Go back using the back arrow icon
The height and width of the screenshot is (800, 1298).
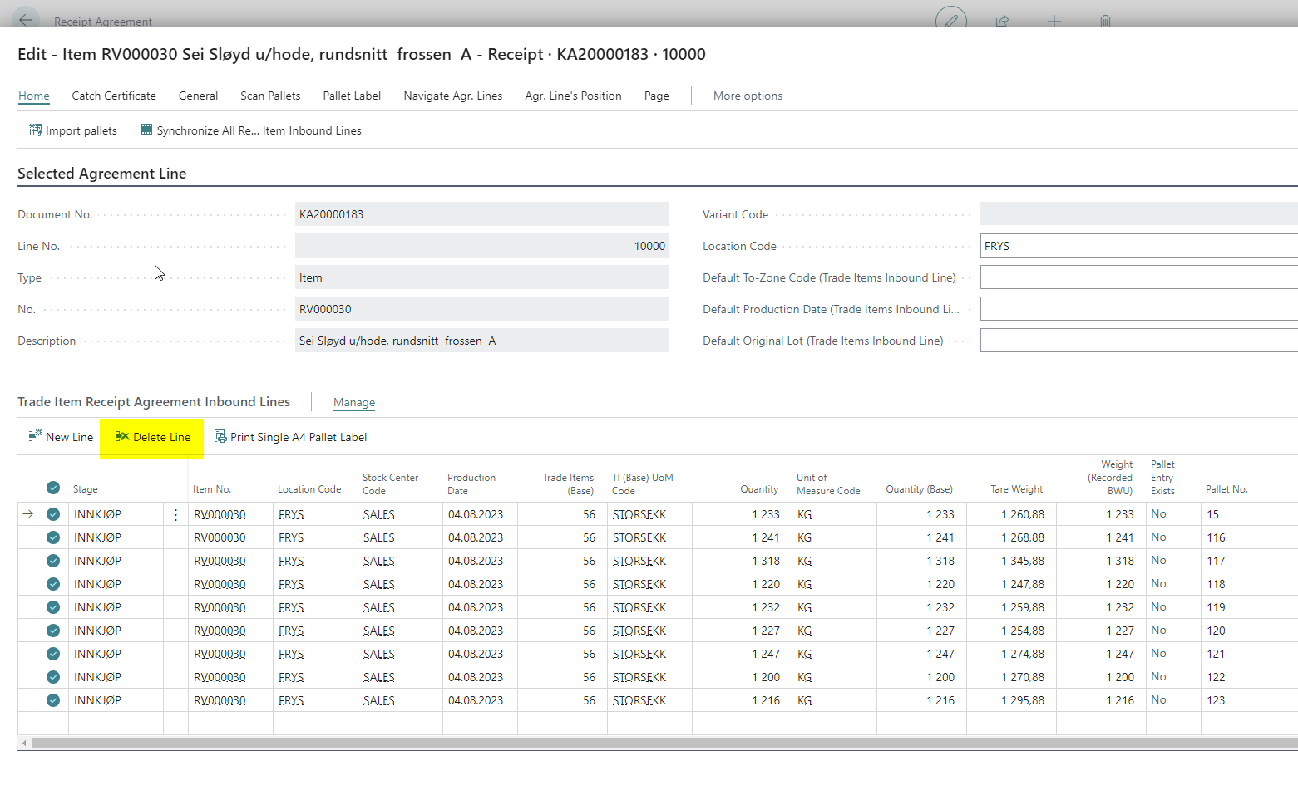[26, 19]
